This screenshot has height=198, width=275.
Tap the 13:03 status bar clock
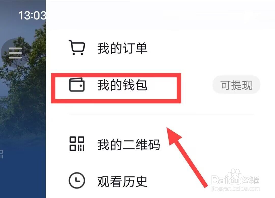(32, 15)
